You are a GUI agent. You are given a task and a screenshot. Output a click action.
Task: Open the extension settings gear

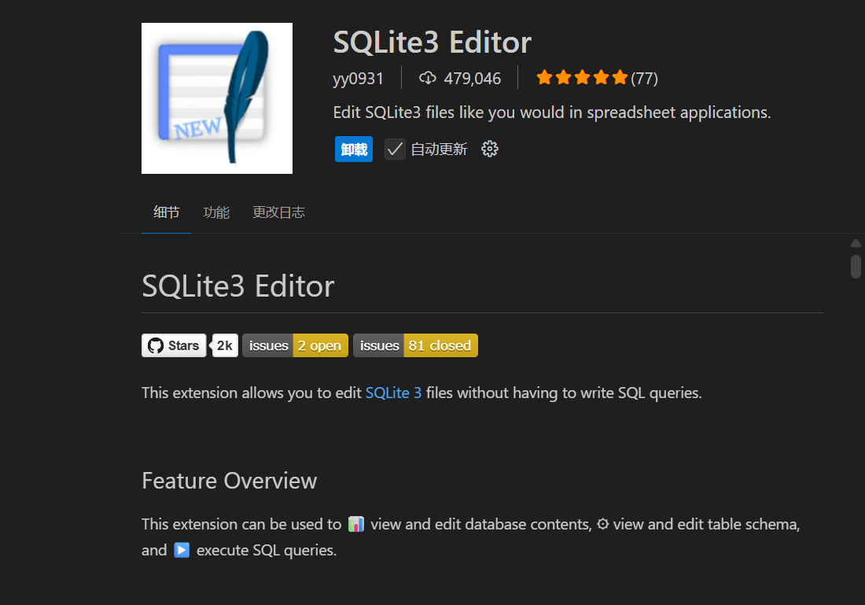[x=490, y=149]
